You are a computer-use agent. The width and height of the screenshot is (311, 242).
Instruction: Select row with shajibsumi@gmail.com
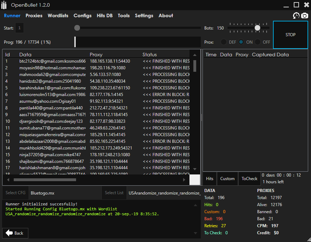point(97,161)
